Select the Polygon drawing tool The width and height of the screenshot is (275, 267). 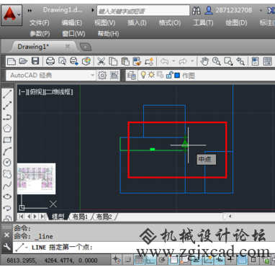click(x=7, y=128)
